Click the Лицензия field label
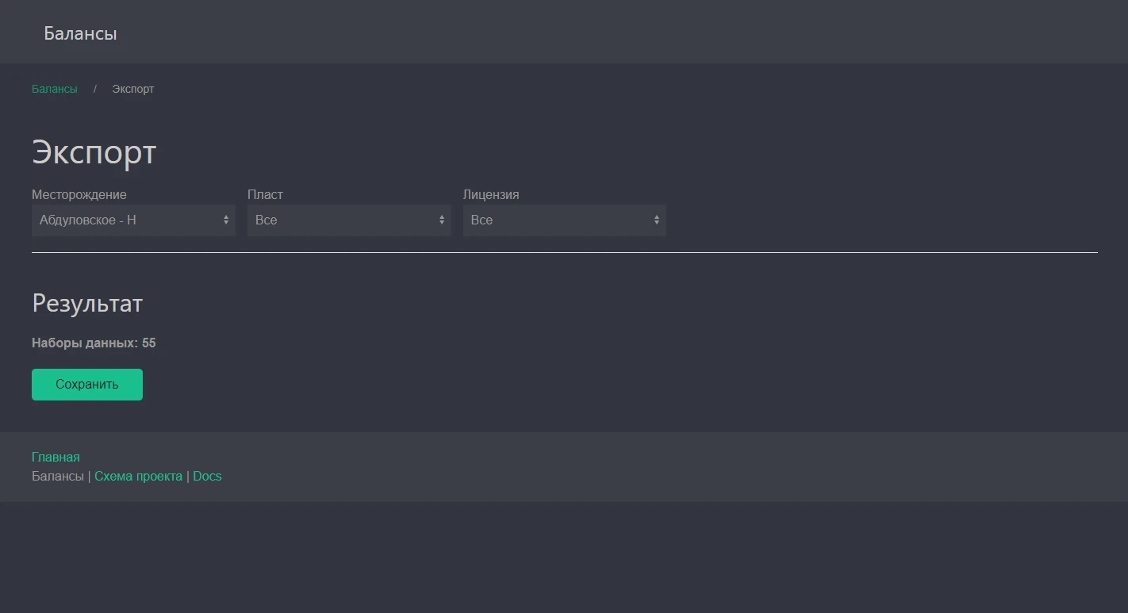 pos(491,194)
